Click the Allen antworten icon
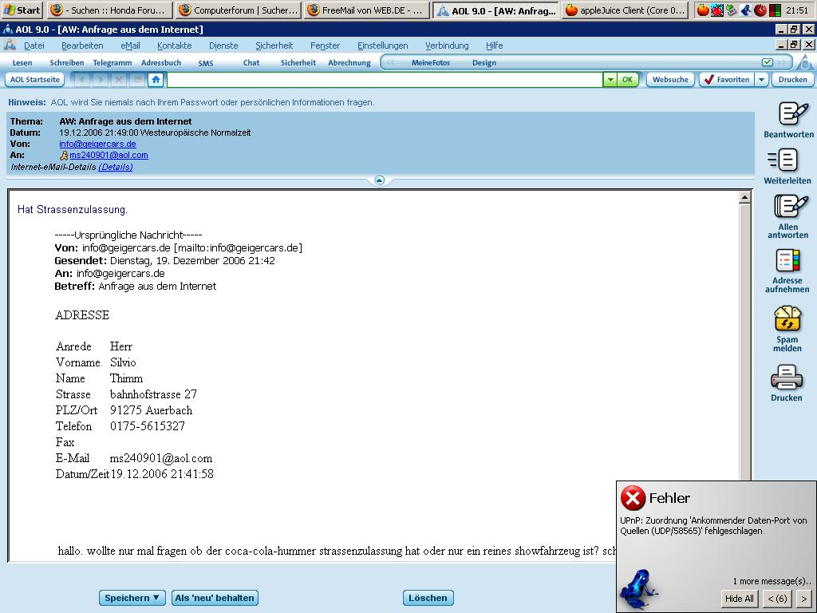 (791, 207)
